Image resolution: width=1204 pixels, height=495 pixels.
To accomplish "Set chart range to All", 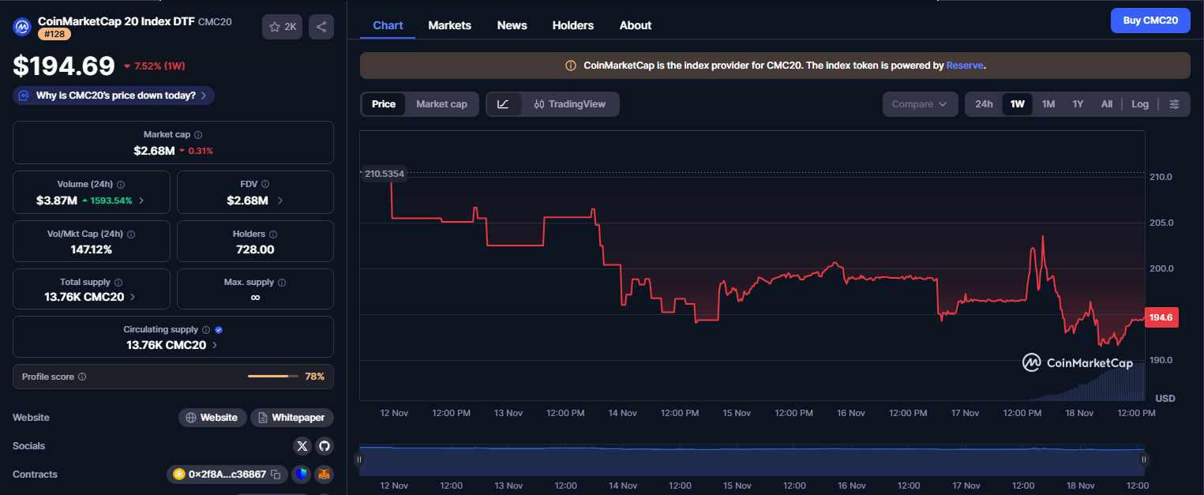I will point(1107,104).
